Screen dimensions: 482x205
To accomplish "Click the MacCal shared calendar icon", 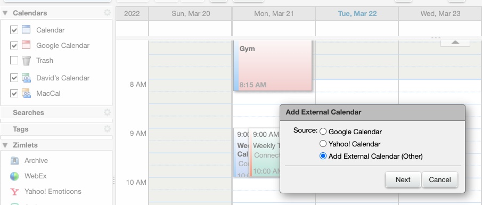I will pos(26,93).
